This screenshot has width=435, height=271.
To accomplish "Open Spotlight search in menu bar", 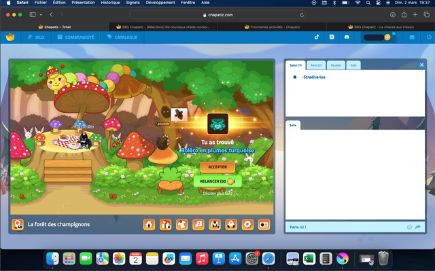I will pos(368,3).
